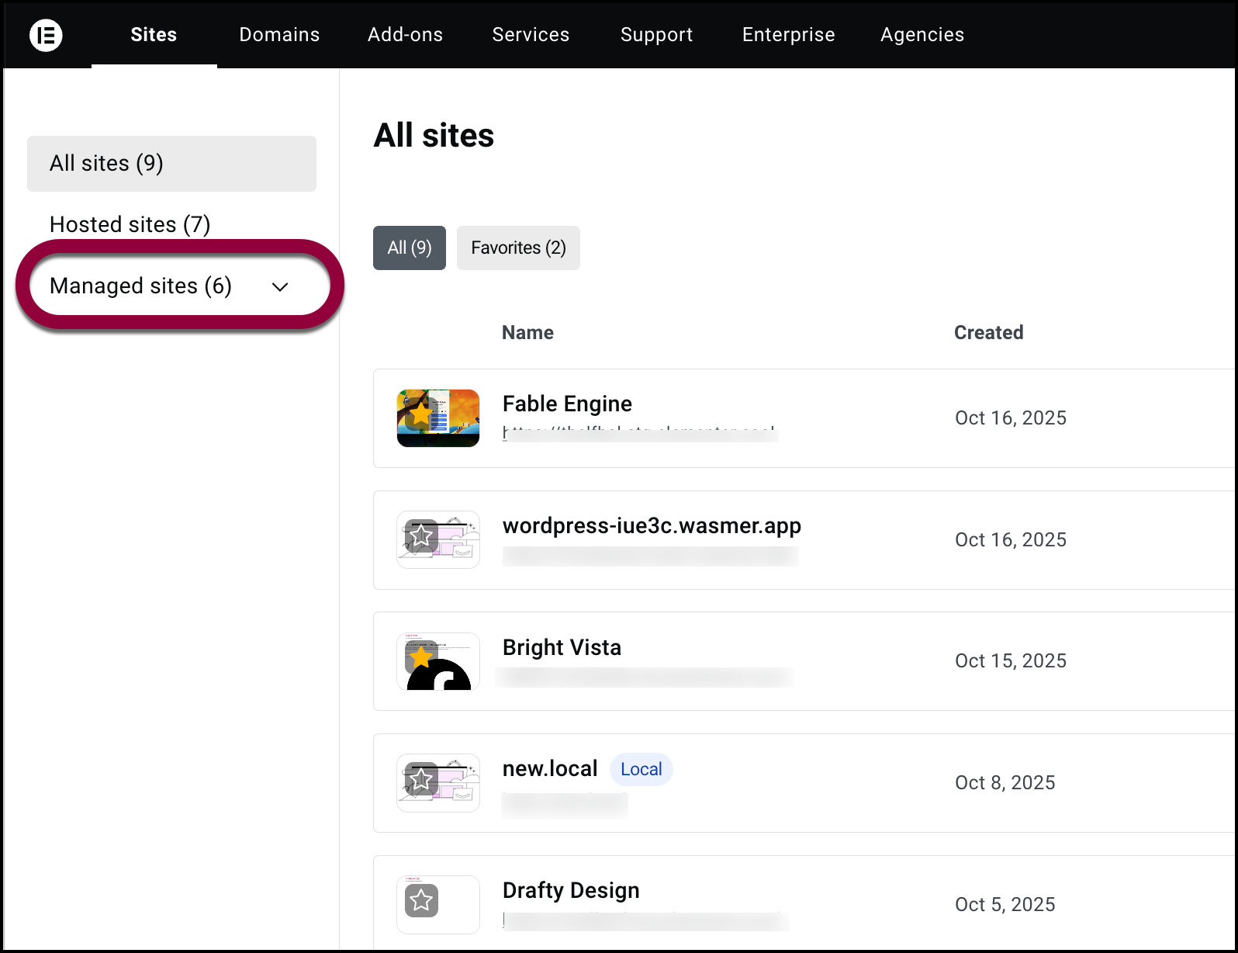Open the Fable Engine site name
This screenshot has height=953, width=1238.
(x=567, y=404)
